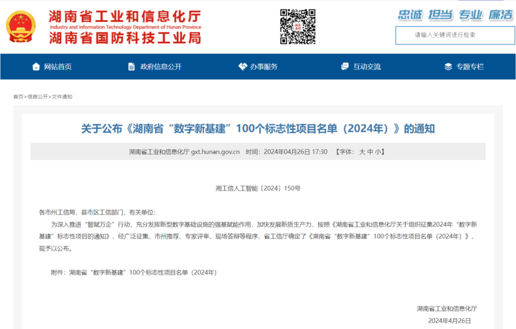Click the document icon beside 政府信息公开
Screen dimensions: 516x329
131,66
